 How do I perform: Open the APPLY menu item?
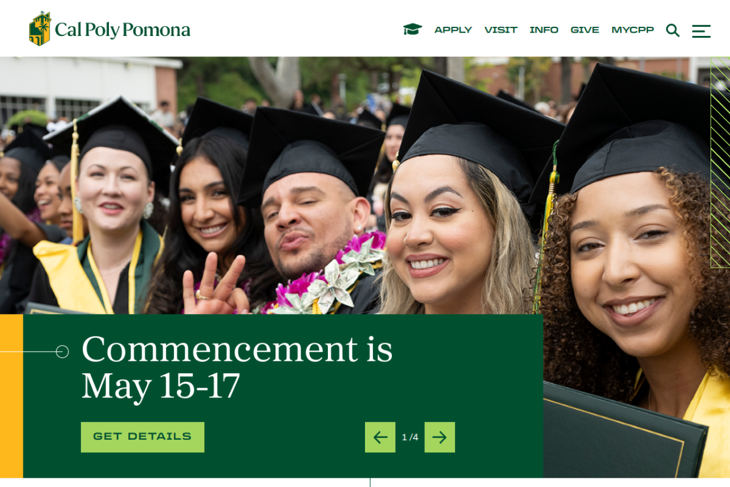(x=453, y=30)
